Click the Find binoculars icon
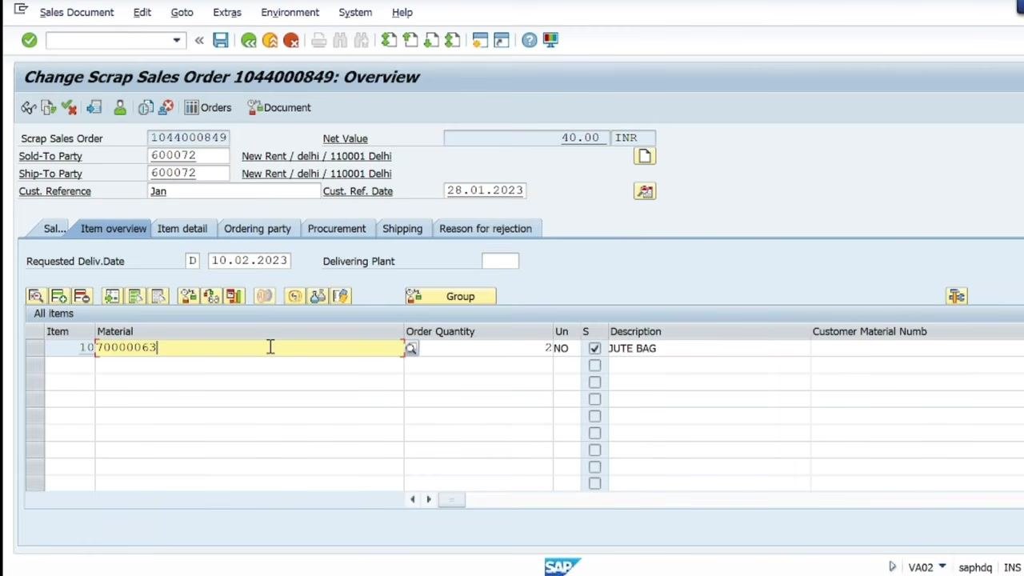 pyautogui.click(x=340, y=40)
